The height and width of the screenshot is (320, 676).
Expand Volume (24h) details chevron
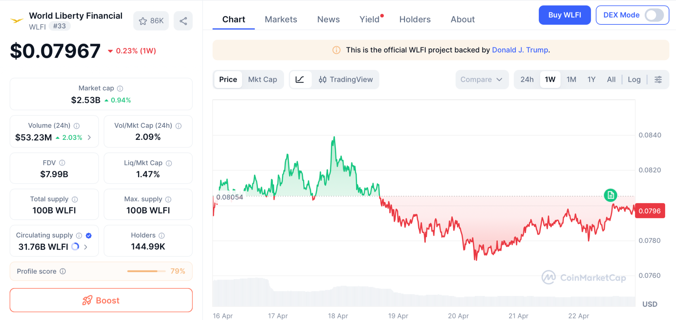[x=89, y=138]
